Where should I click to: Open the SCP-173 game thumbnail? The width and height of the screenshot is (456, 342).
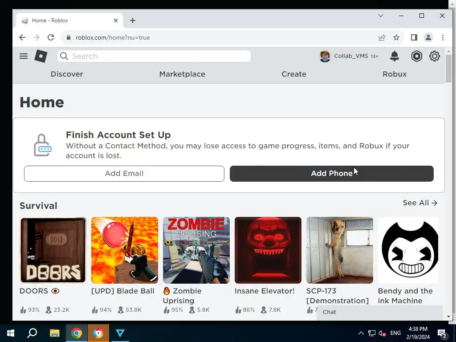[340, 250]
